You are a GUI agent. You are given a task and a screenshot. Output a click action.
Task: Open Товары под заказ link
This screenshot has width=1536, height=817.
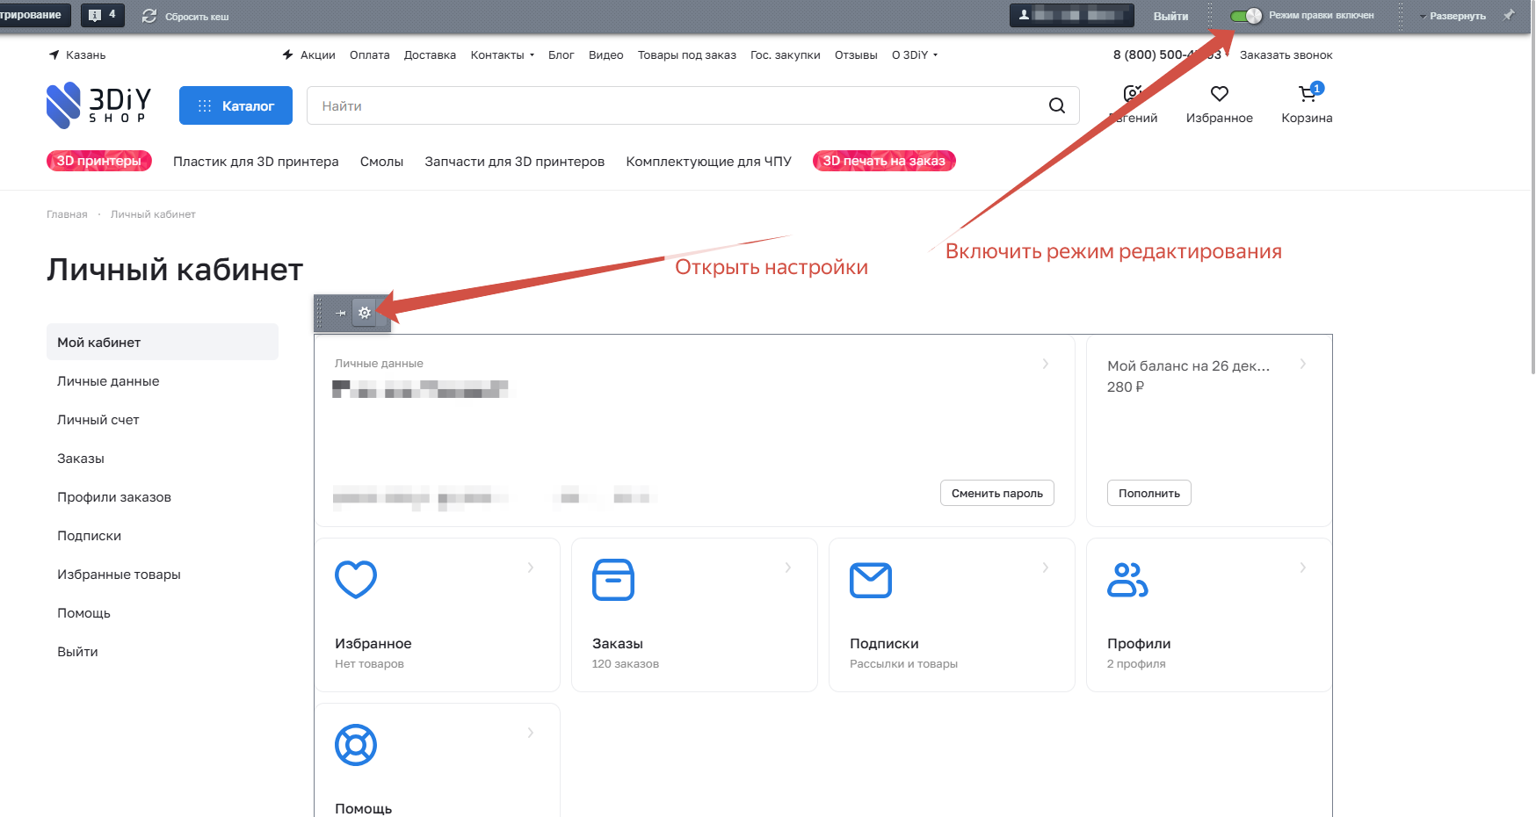click(x=687, y=54)
